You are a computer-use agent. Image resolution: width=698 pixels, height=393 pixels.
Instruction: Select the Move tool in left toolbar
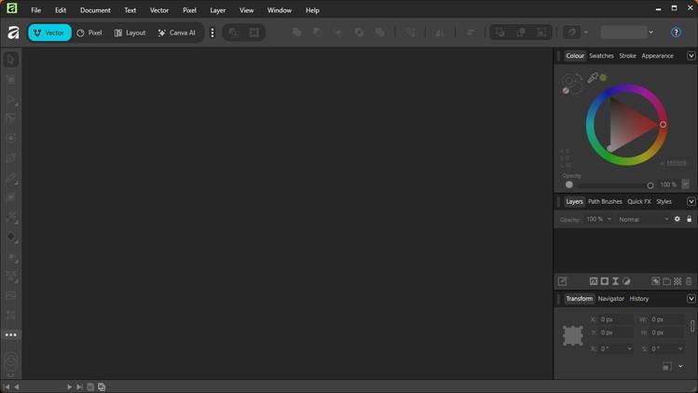[x=11, y=60]
